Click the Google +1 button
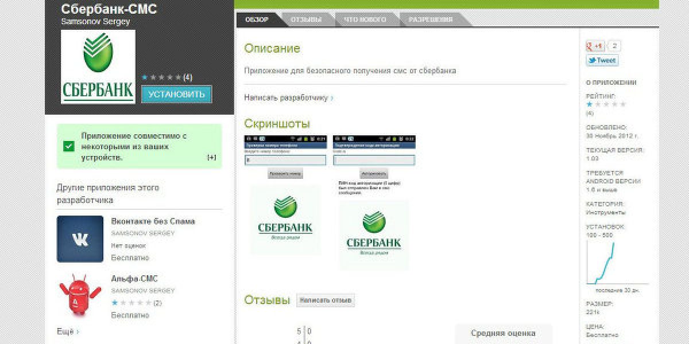689x344 pixels. 595,46
